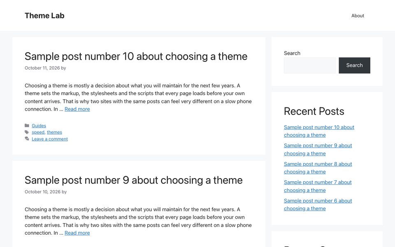Open recent post number 10 sidebar link
Screen dimensions: 395x247
click(319, 131)
